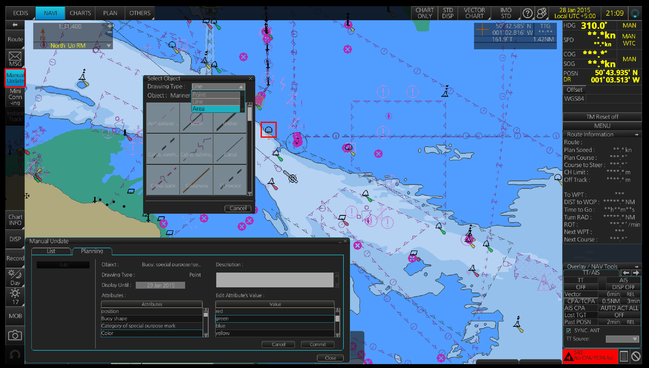This screenshot has height=368, width=649.
Task: Open the NAVI menu
Action: click(x=50, y=13)
